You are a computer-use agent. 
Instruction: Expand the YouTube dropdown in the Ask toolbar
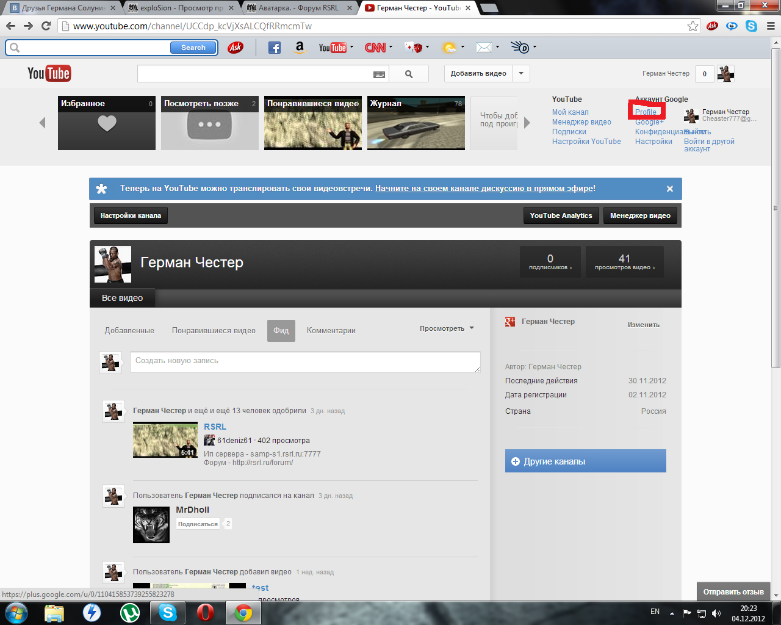351,47
